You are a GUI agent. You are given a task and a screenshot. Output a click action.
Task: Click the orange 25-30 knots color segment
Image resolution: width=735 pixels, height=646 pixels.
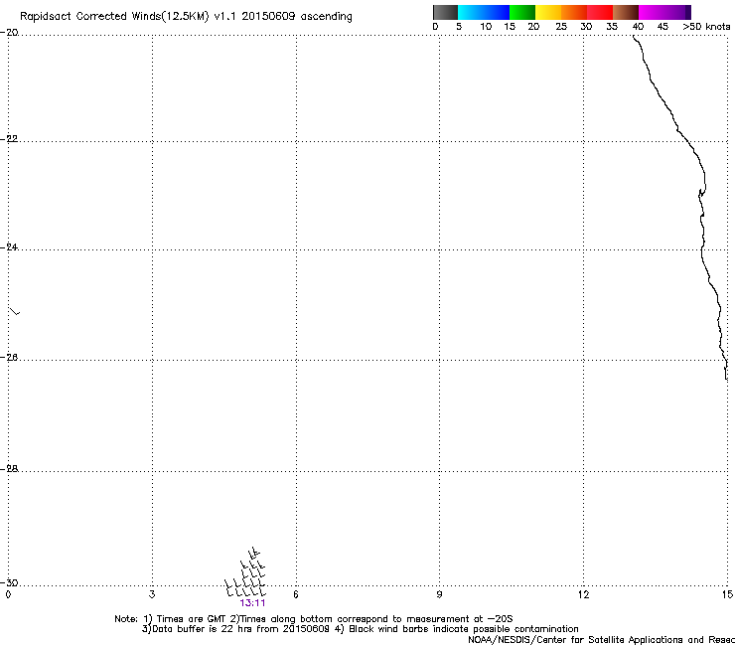(574, 12)
